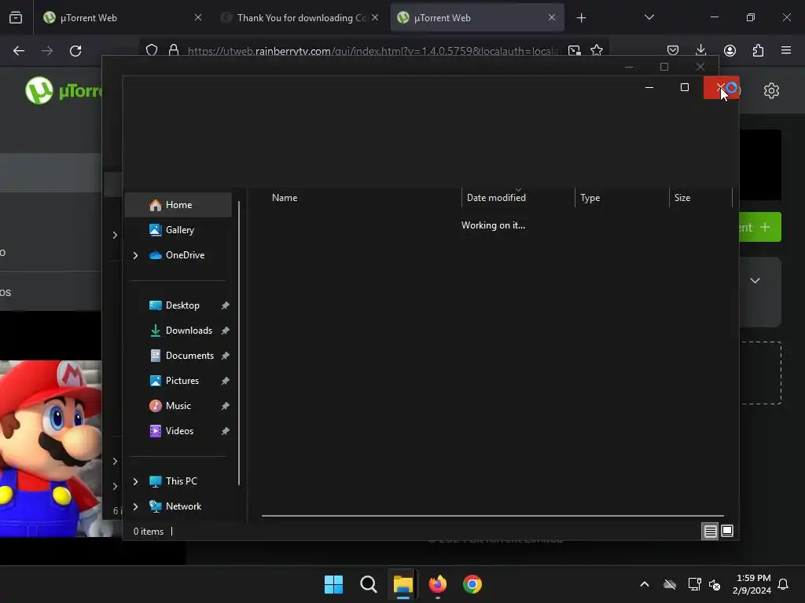Screen dimensions: 805x603
Task: Open taskbar Search
Action: point(368,584)
